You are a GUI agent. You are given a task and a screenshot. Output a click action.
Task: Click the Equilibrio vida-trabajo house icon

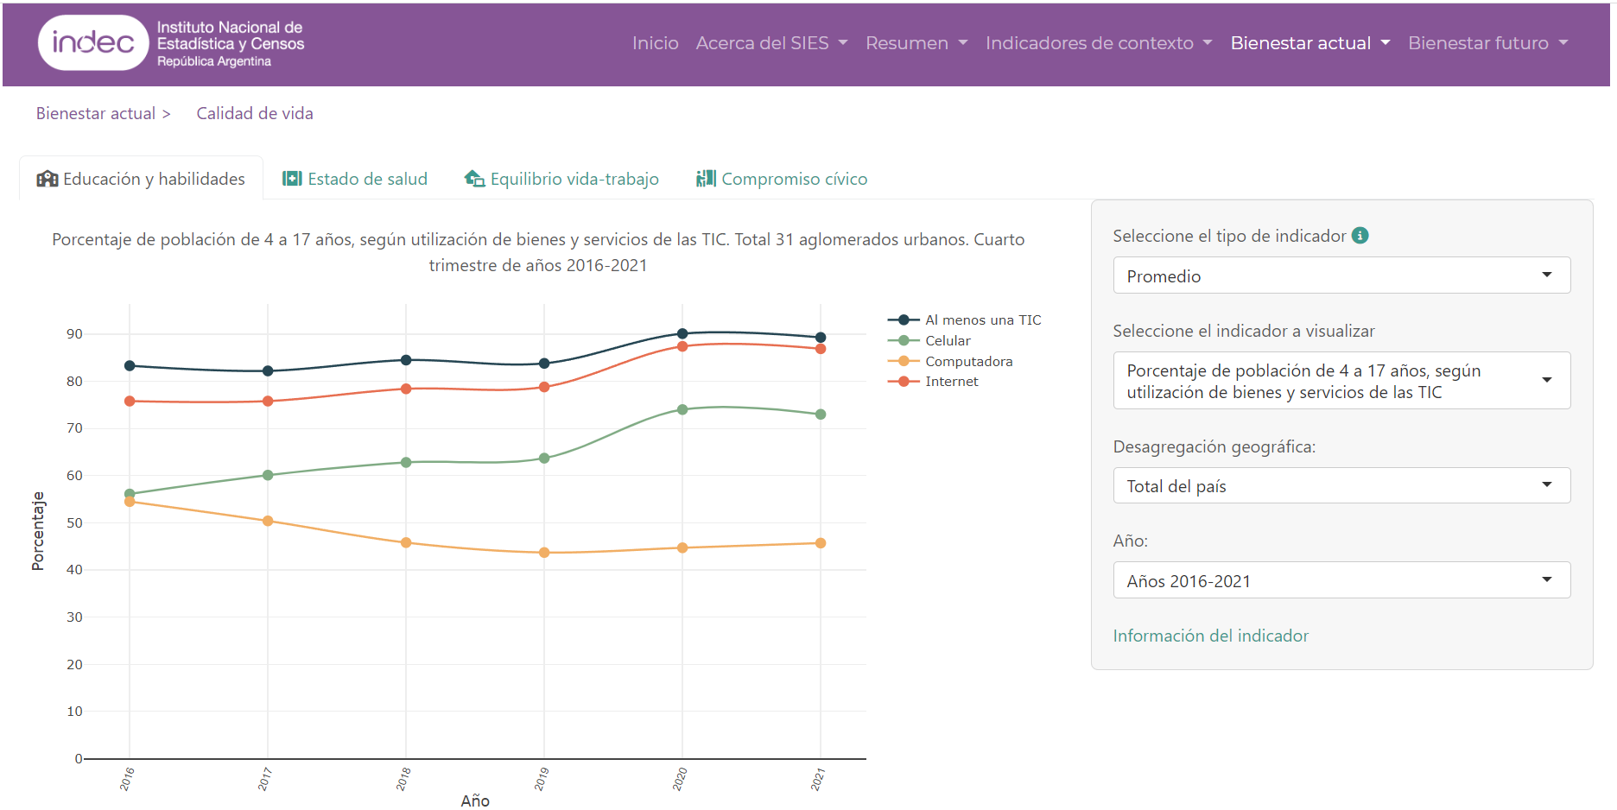coord(474,179)
